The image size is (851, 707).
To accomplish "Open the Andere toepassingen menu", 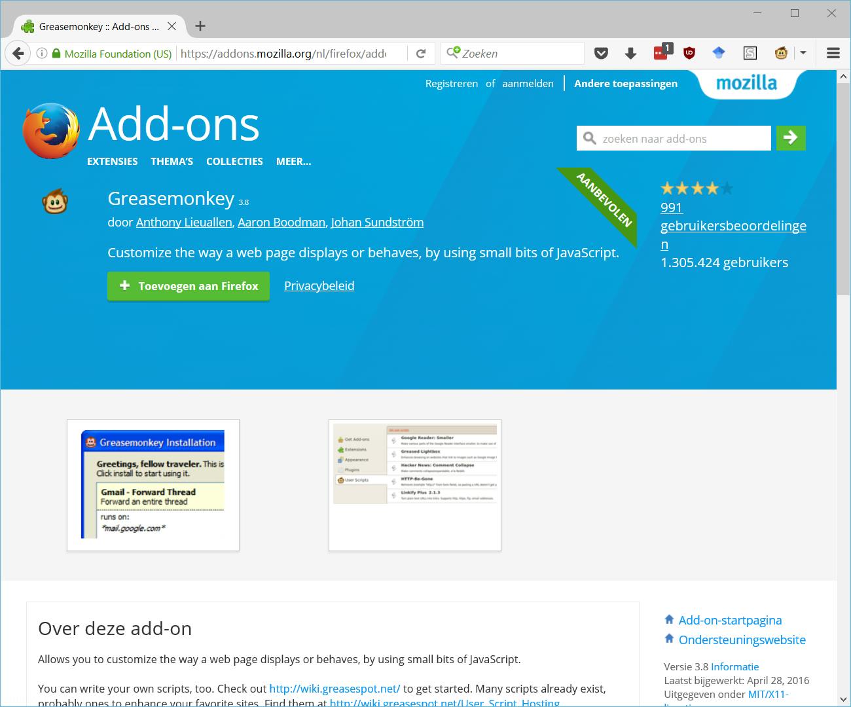I will (x=626, y=83).
